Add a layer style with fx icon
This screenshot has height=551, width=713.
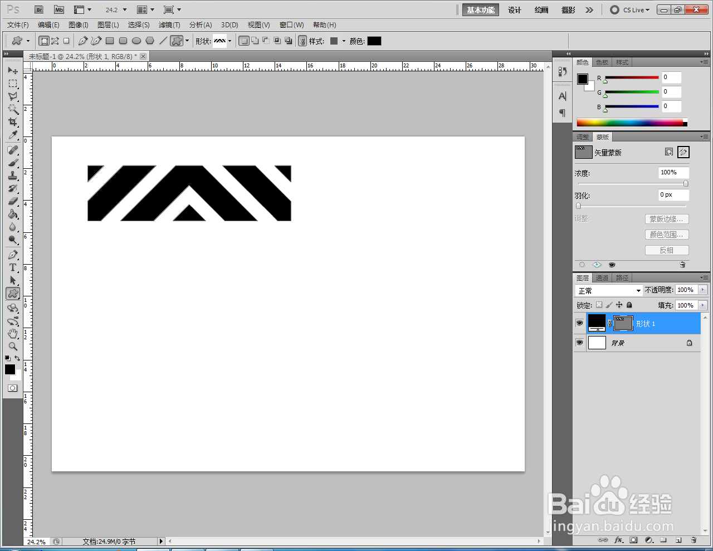pos(618,540)
